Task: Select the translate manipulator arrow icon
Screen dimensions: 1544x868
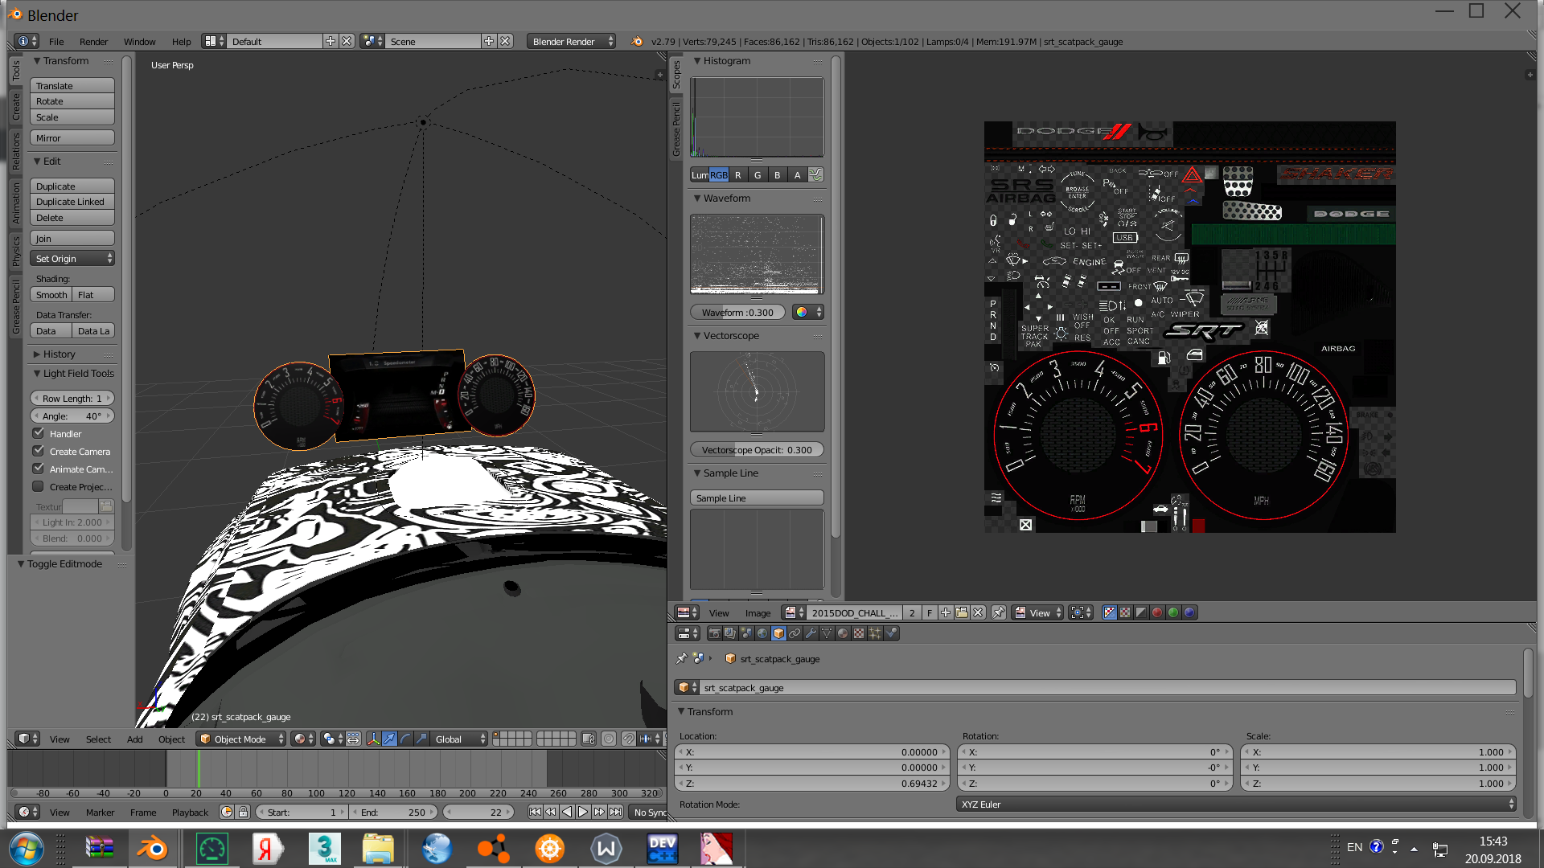Action: 389,739
